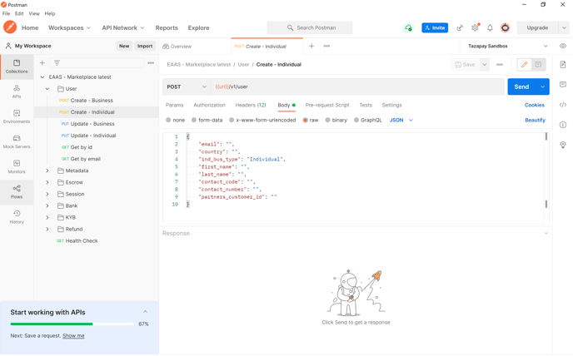The width and height of the screenshot is (573, 356).
Task: Click the environment quick look eye icon
Action: [563, 46]
